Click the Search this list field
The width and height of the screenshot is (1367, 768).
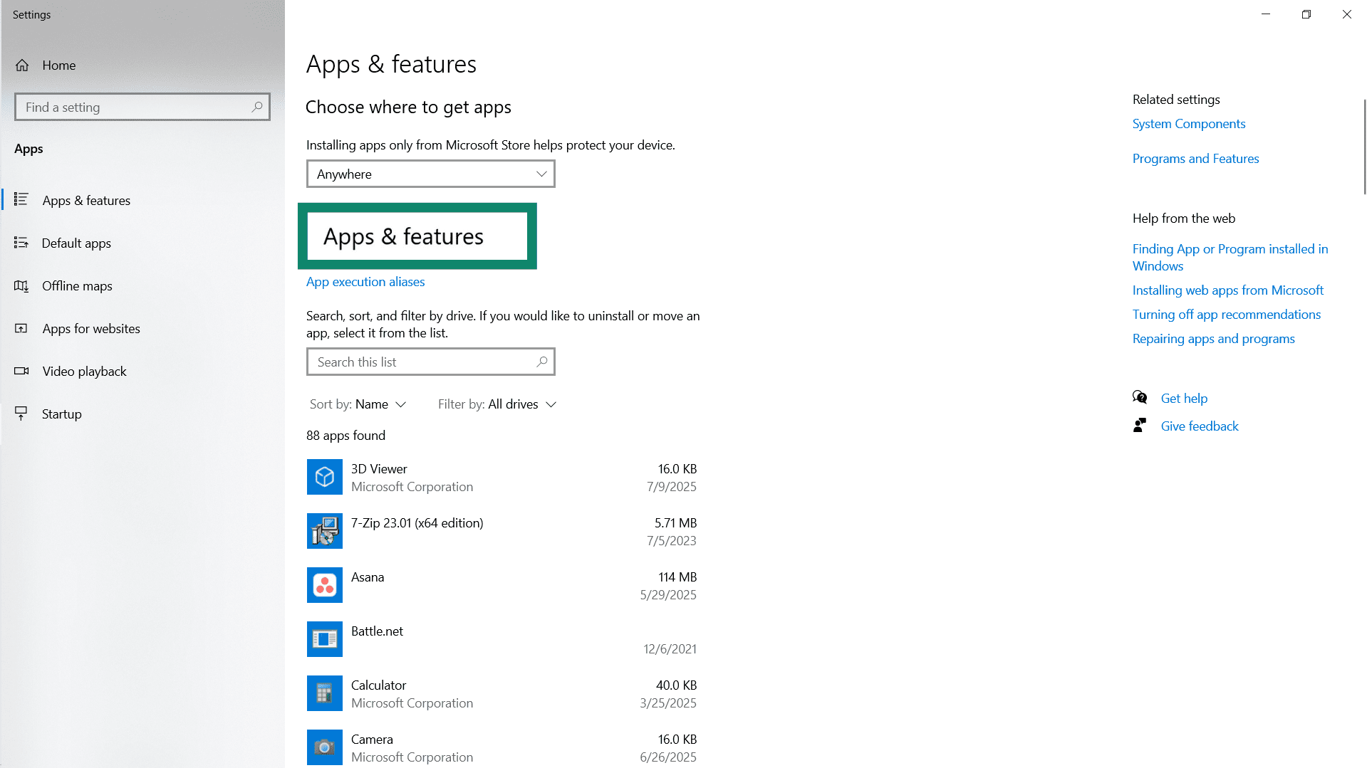(x=424, y=362)
